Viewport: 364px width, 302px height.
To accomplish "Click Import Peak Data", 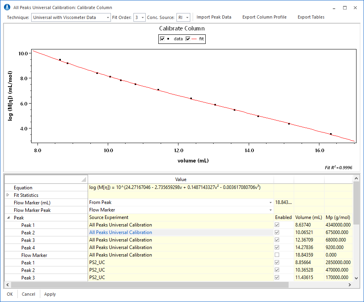I will [214, 17].
